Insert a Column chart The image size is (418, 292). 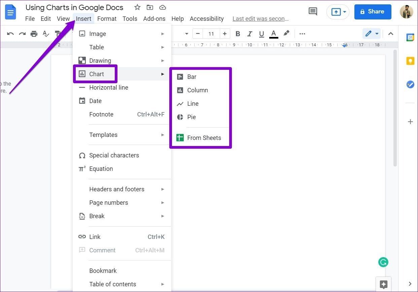201,90
